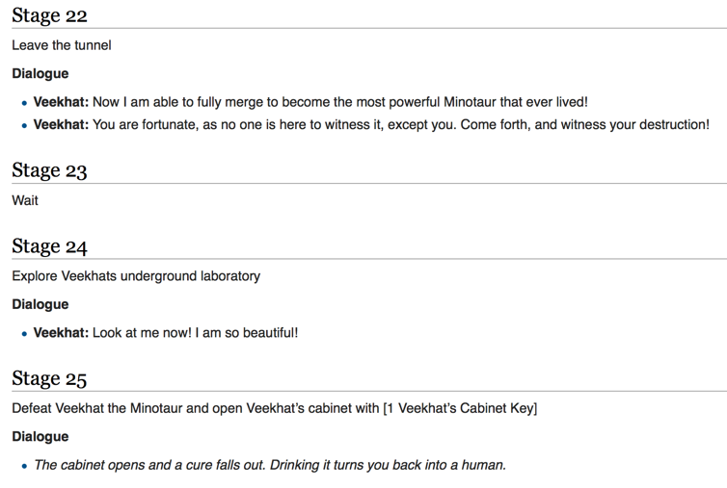727x488 pixels.
Task: Click the Dialogue label under Stage 22
Action: click(40, 73)
